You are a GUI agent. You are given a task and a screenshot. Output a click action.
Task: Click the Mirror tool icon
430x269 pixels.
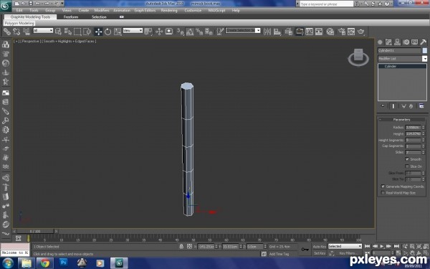[x=267, y=32]
